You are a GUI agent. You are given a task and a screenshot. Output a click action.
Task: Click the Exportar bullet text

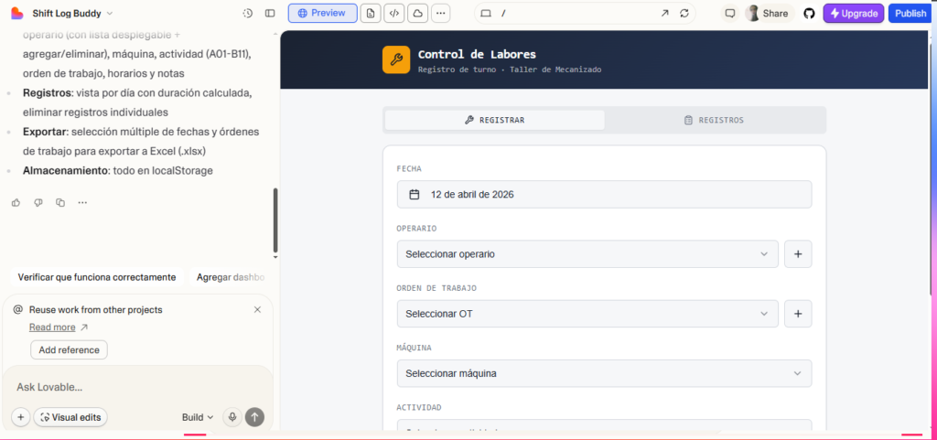tap(141, 142)
